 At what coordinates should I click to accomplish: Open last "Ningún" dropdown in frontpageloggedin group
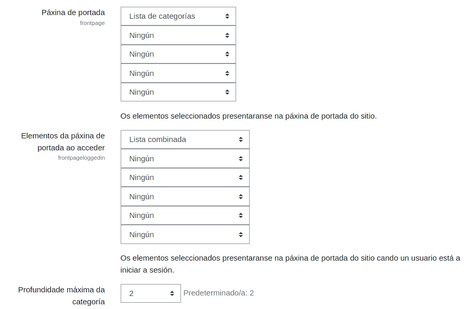pos(185,235)
